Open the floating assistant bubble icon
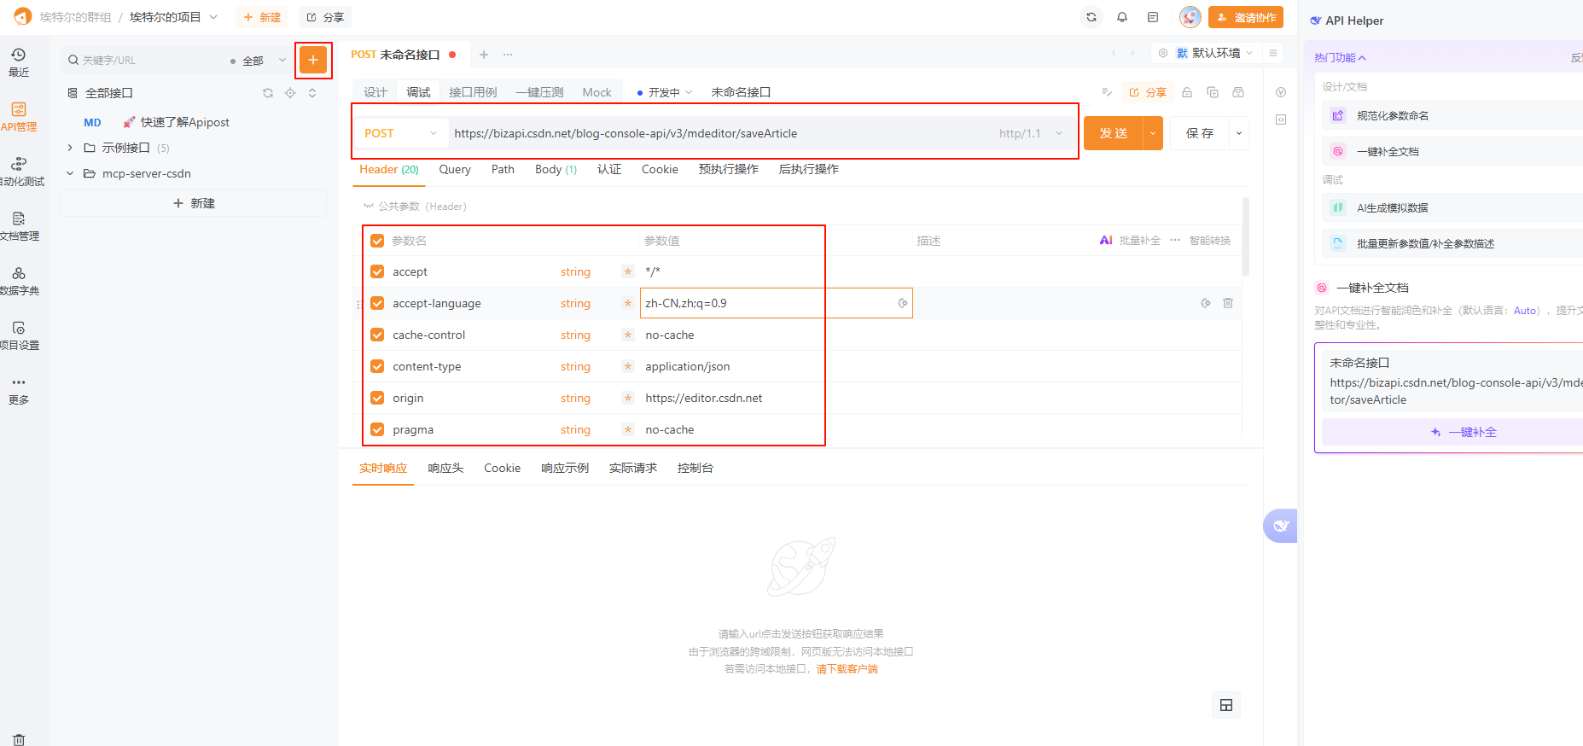 pos(1280,526)
